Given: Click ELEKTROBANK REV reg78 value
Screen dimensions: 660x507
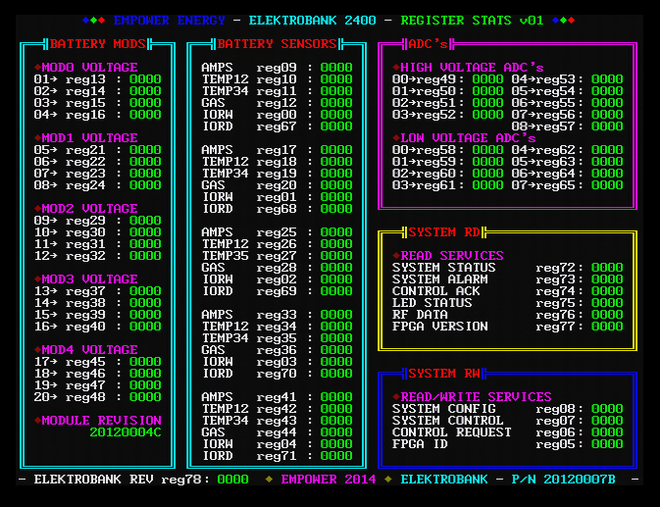Looking at the screenshot, I should point(232,480).
